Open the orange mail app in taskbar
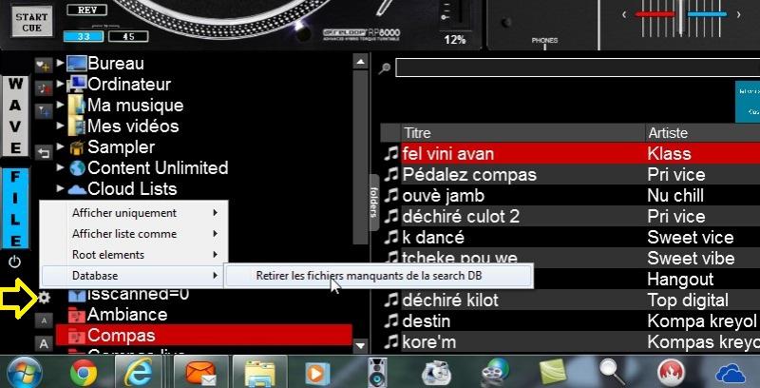760x388 pixels. [200, 373]
